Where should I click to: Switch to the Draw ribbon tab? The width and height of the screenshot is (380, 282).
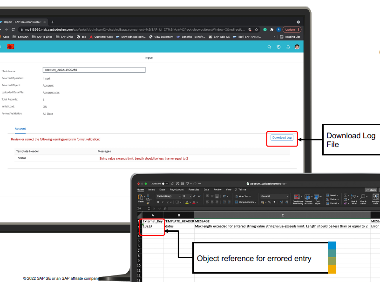pyautogui.click(x=162, y=190)
